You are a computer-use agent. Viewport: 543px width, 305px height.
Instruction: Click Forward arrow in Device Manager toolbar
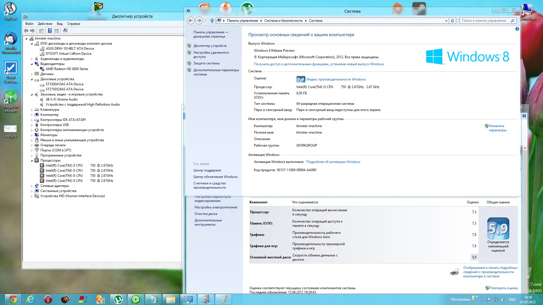tap(33, 31)
